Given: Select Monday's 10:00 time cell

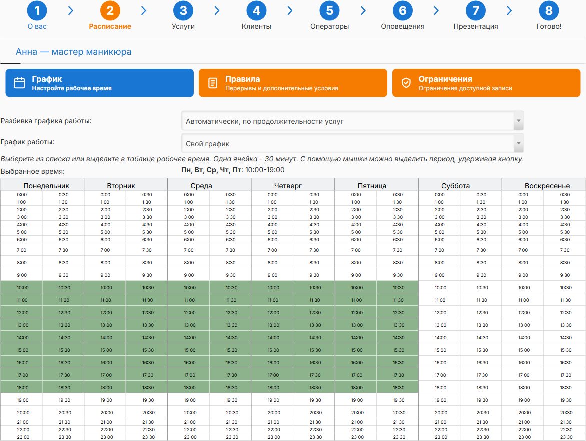Looking at the screenshot, I should click(22, 288).
